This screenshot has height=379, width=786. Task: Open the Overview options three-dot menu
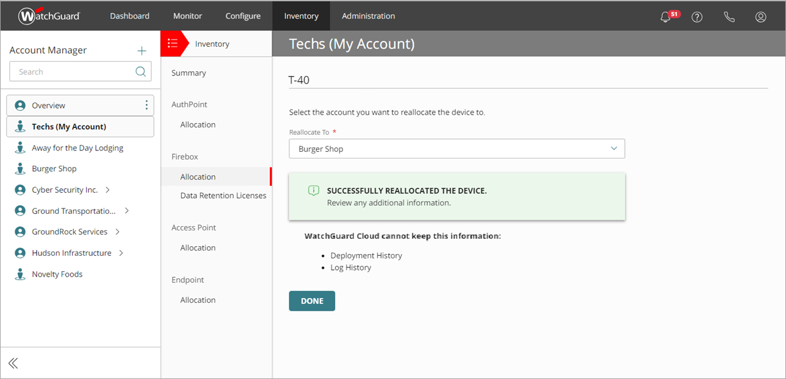(146, 105)
